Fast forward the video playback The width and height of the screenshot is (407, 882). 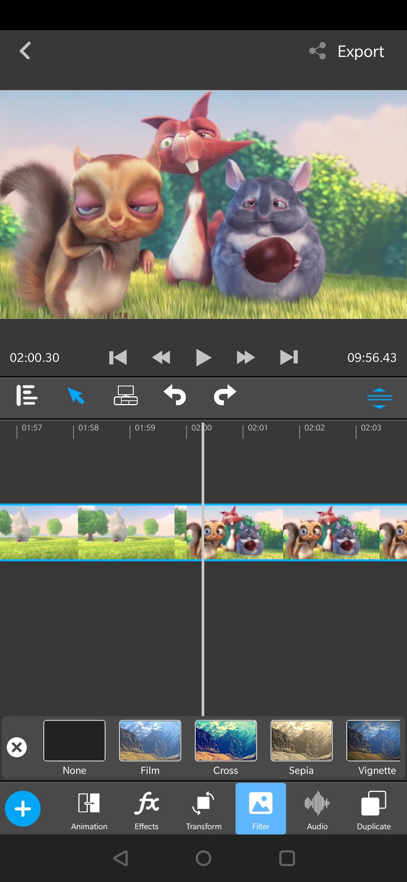[246, 357]
